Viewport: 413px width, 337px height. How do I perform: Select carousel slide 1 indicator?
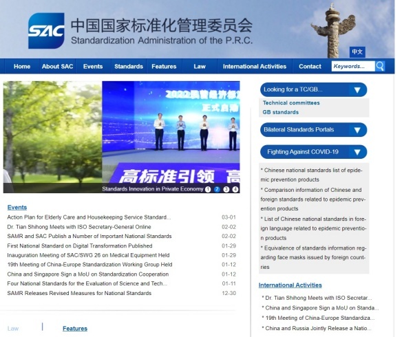tap(208, 189)
